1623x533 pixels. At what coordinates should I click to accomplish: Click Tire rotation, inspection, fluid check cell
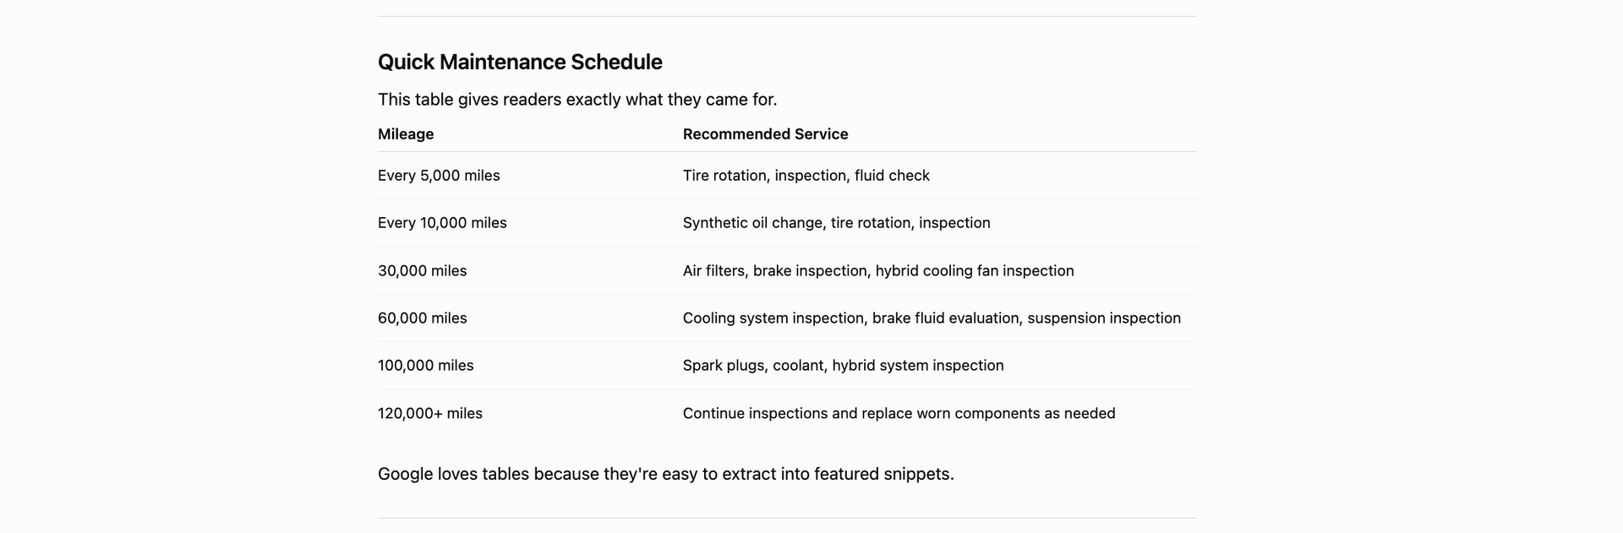(x=806, y=176)
